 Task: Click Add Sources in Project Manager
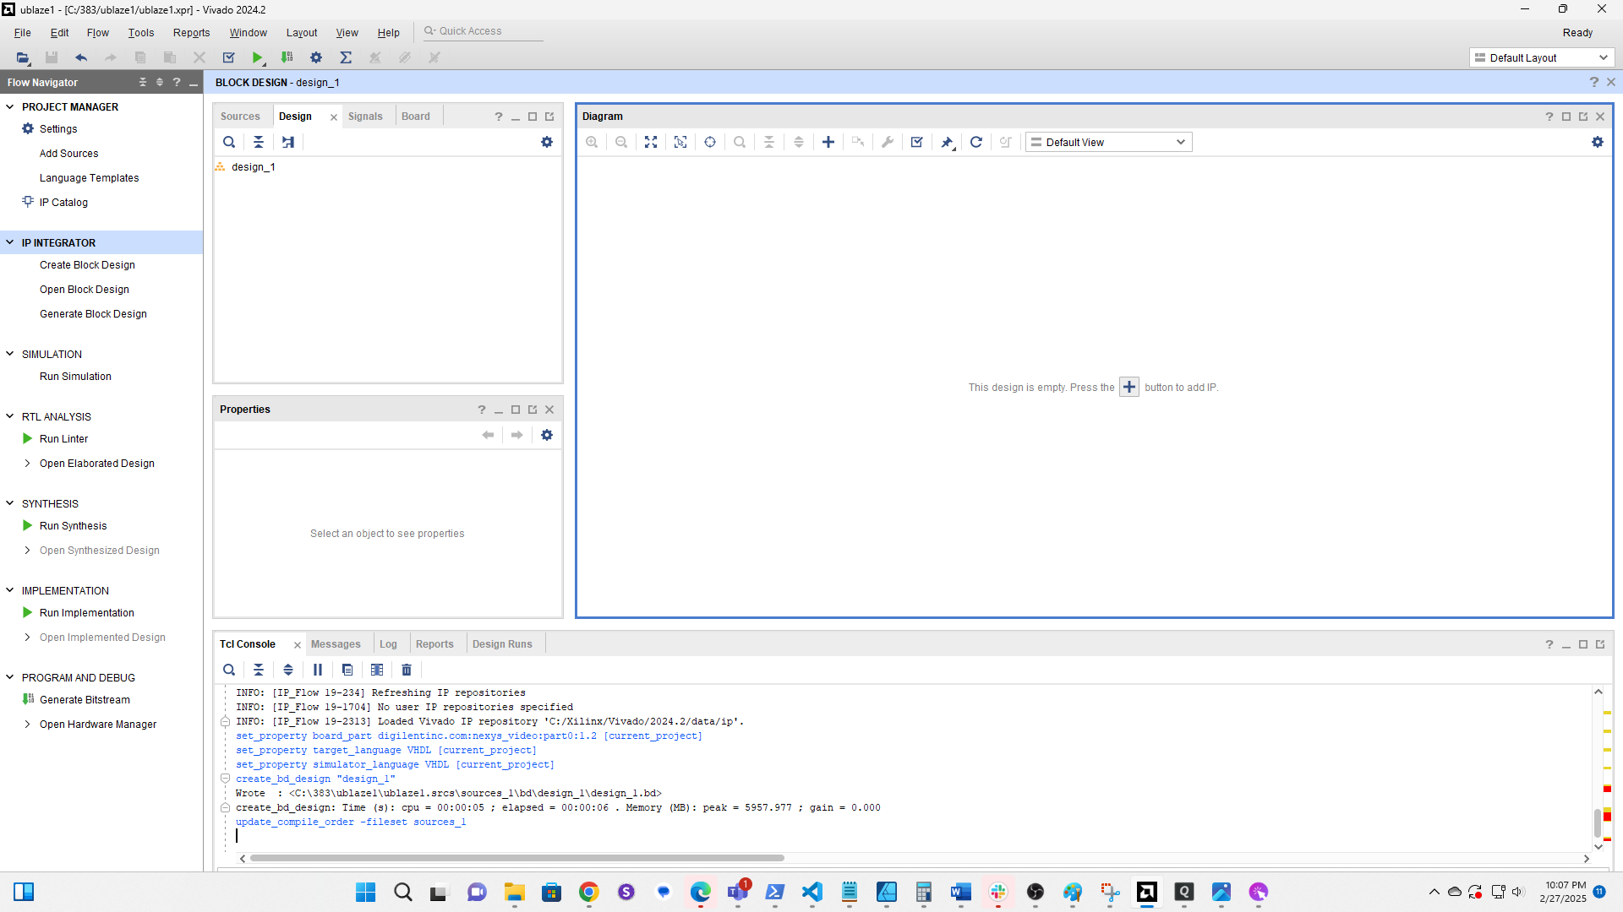68,153
